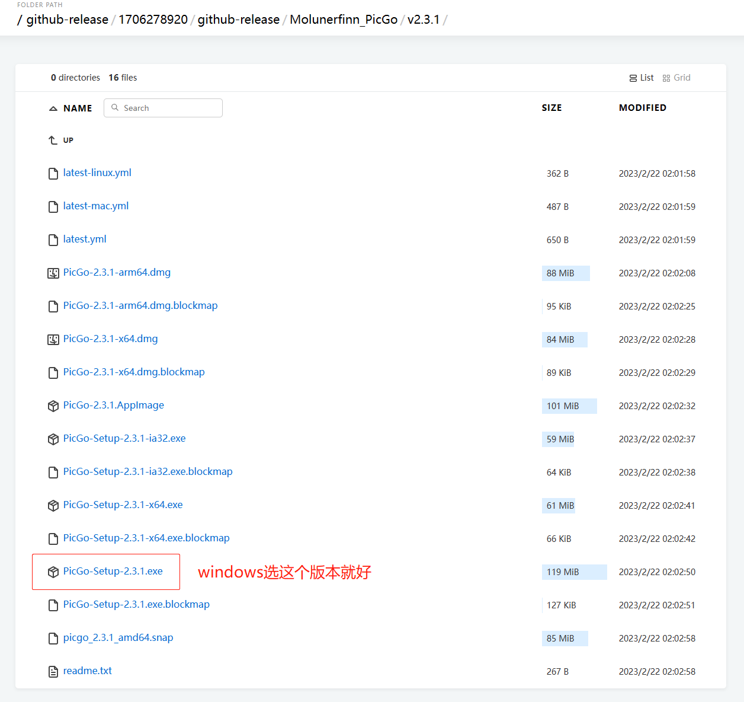The width and height of the screenshot is (744, 702).
Task: Download PicGo-Setup-2.3.1-ia32.exe
Action: (124, 439)
